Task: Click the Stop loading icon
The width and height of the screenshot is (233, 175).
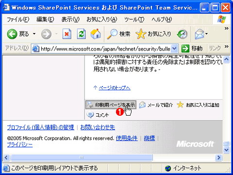Action: click(67, 34)
